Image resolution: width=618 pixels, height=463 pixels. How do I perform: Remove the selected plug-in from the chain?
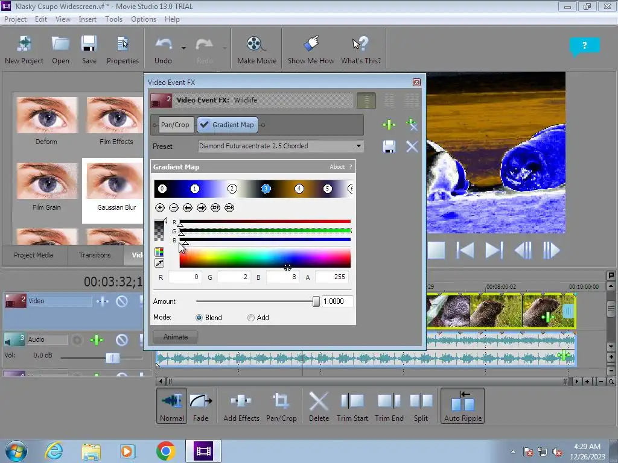(x=412, y=125)
